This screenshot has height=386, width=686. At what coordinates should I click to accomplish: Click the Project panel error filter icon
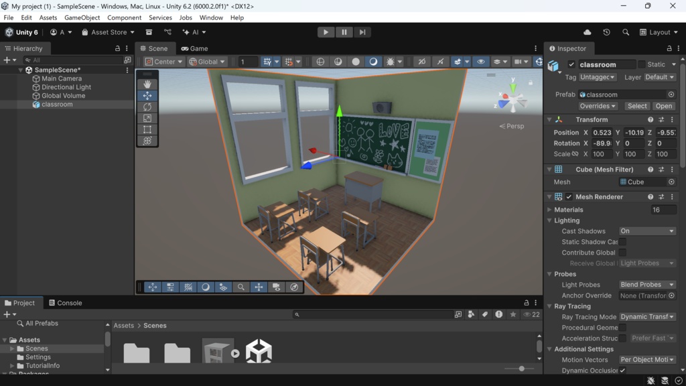pos(498,314)
